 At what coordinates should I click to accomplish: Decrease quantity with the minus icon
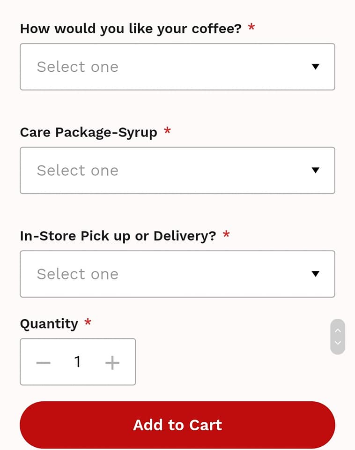click(43, 362)
